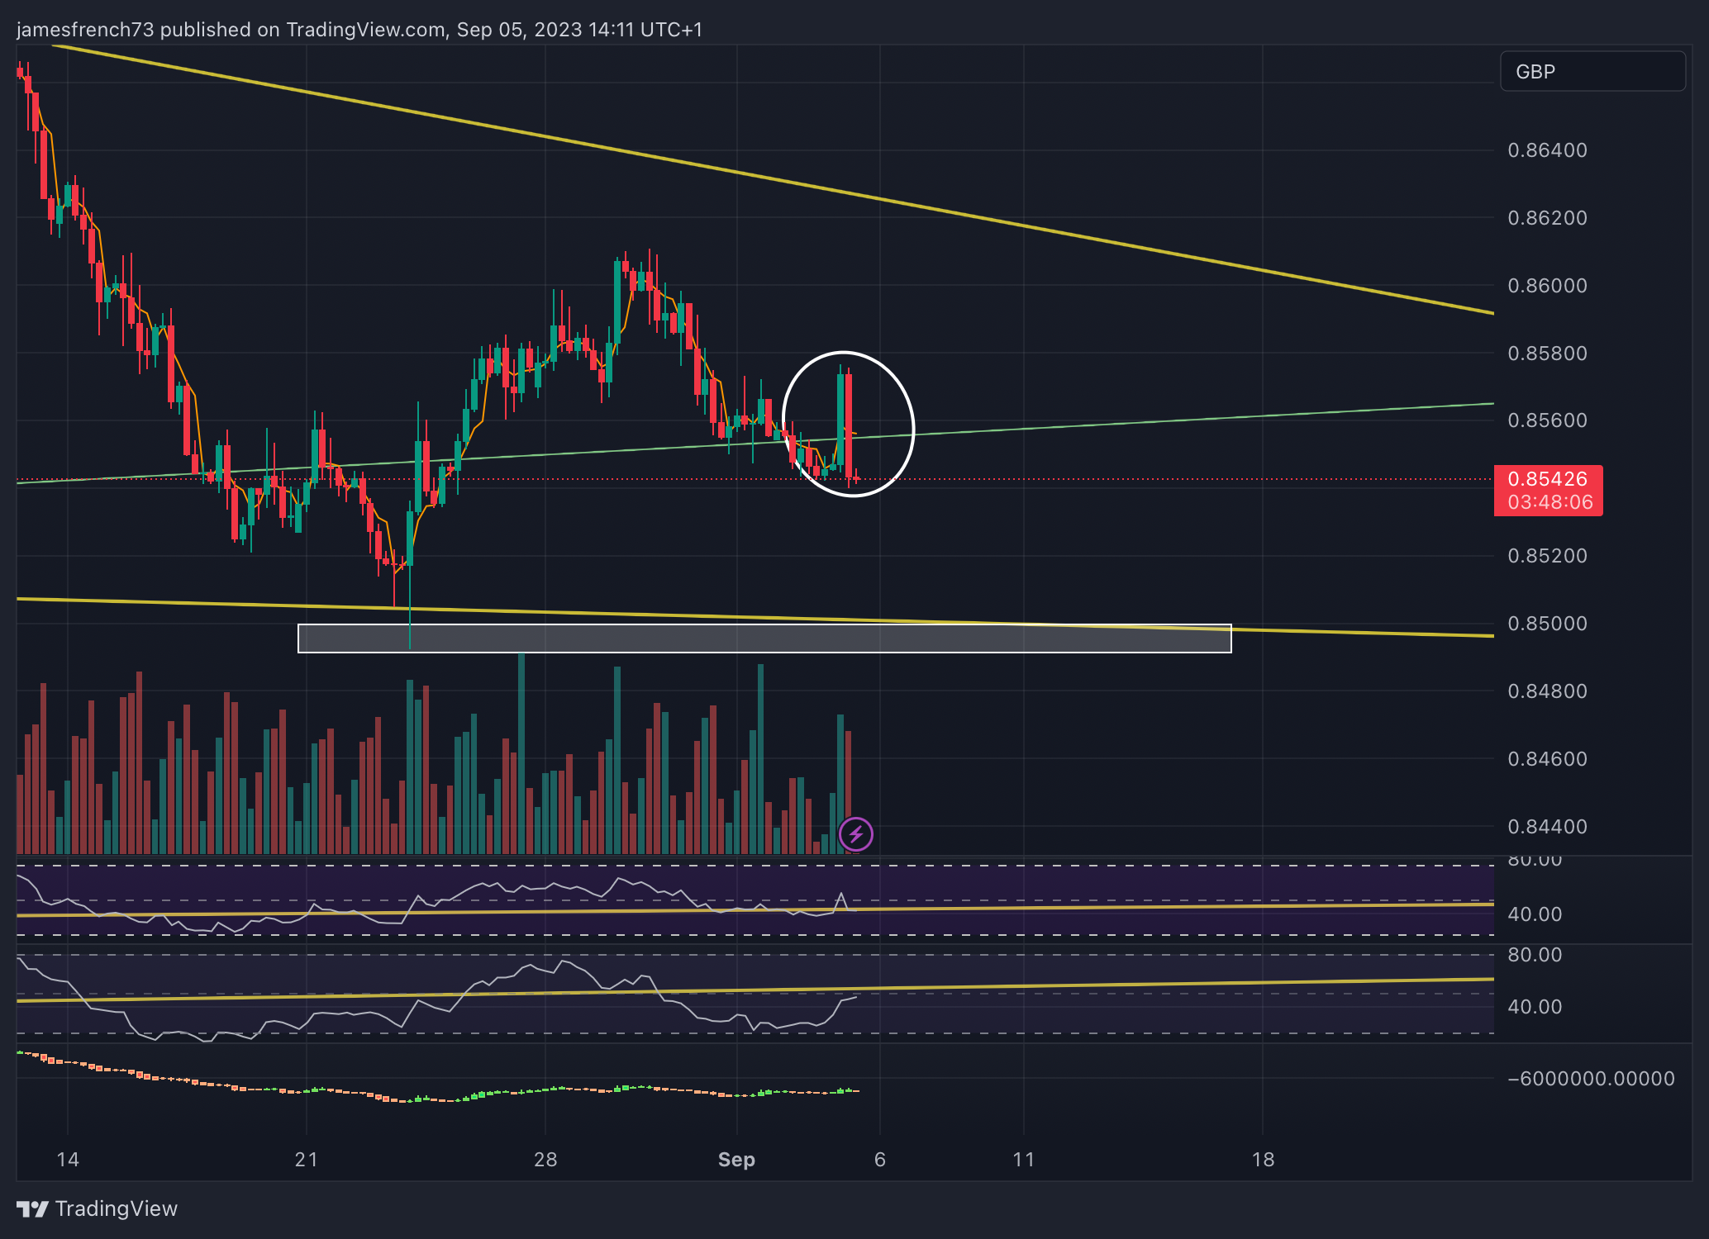Click the 0.84600 price axis label
Viewport: 1709px width, 1239px height.
pyautogui.click(x=1547, y=759)
